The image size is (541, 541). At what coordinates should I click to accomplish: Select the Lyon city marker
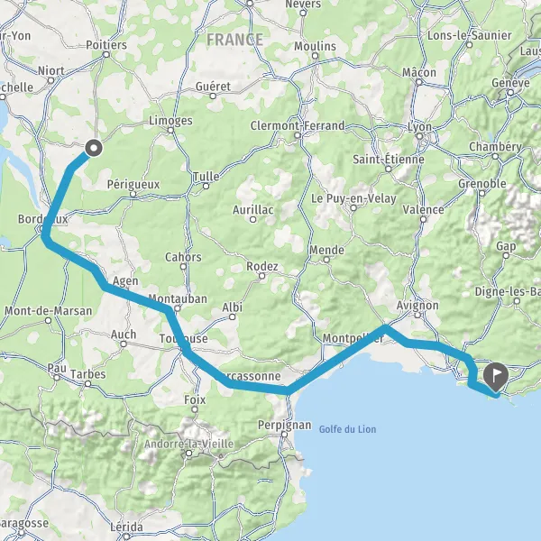point(419,136)
